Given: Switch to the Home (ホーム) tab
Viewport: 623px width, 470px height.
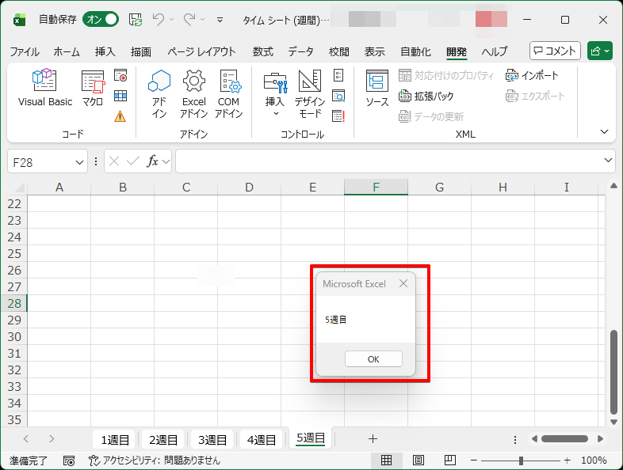Looking at the screenshot, I should click(x=67, y=51).
